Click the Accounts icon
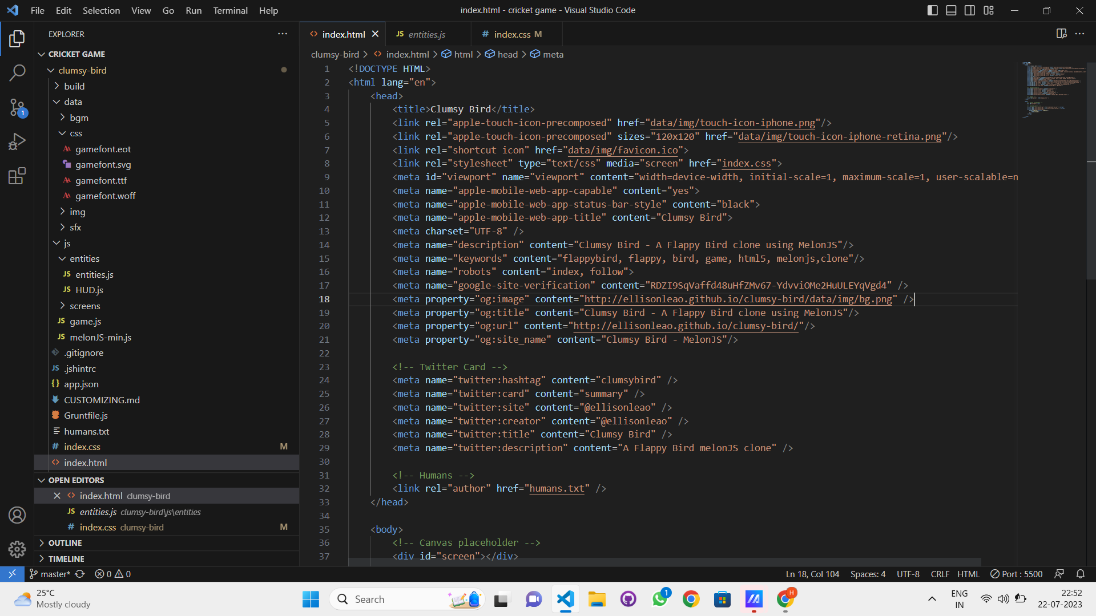Screen dimensions: 1096x616 click(17, 515)
